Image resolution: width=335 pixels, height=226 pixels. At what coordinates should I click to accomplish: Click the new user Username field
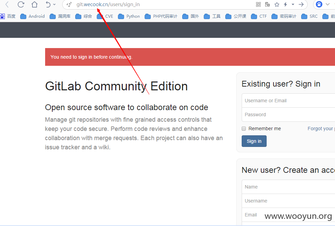289,201
